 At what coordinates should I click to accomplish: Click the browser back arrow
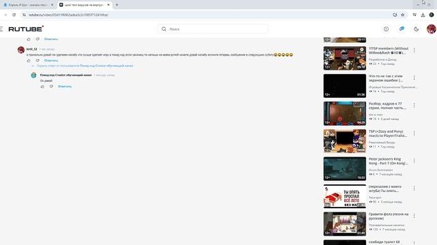pos(5,15)
